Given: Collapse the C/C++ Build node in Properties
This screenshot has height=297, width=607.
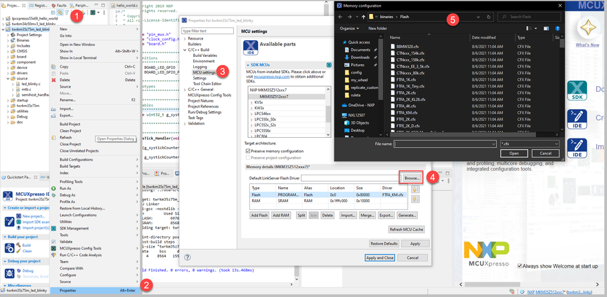Looking at the screenshot, I should click(x=185, y=50).
